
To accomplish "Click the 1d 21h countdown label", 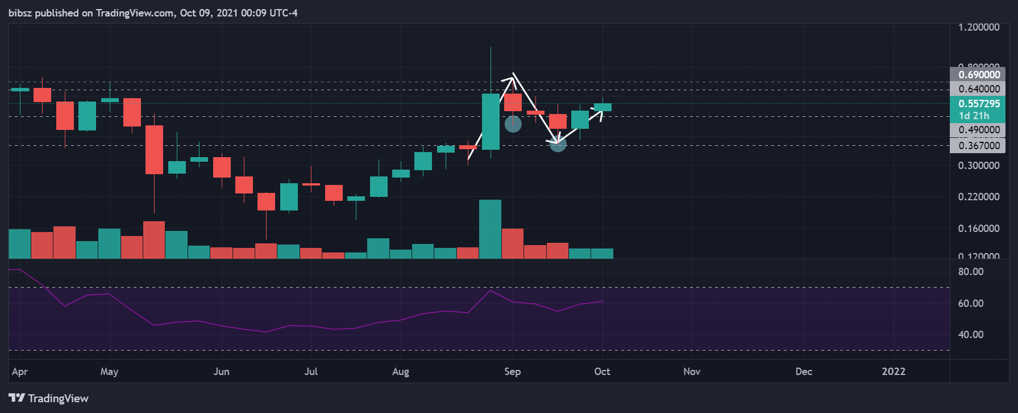I will [x=974, y=116].
